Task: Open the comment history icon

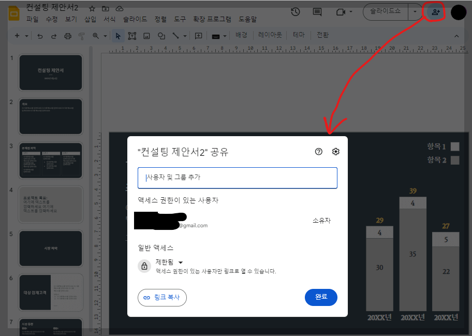Action: point(317,11)
